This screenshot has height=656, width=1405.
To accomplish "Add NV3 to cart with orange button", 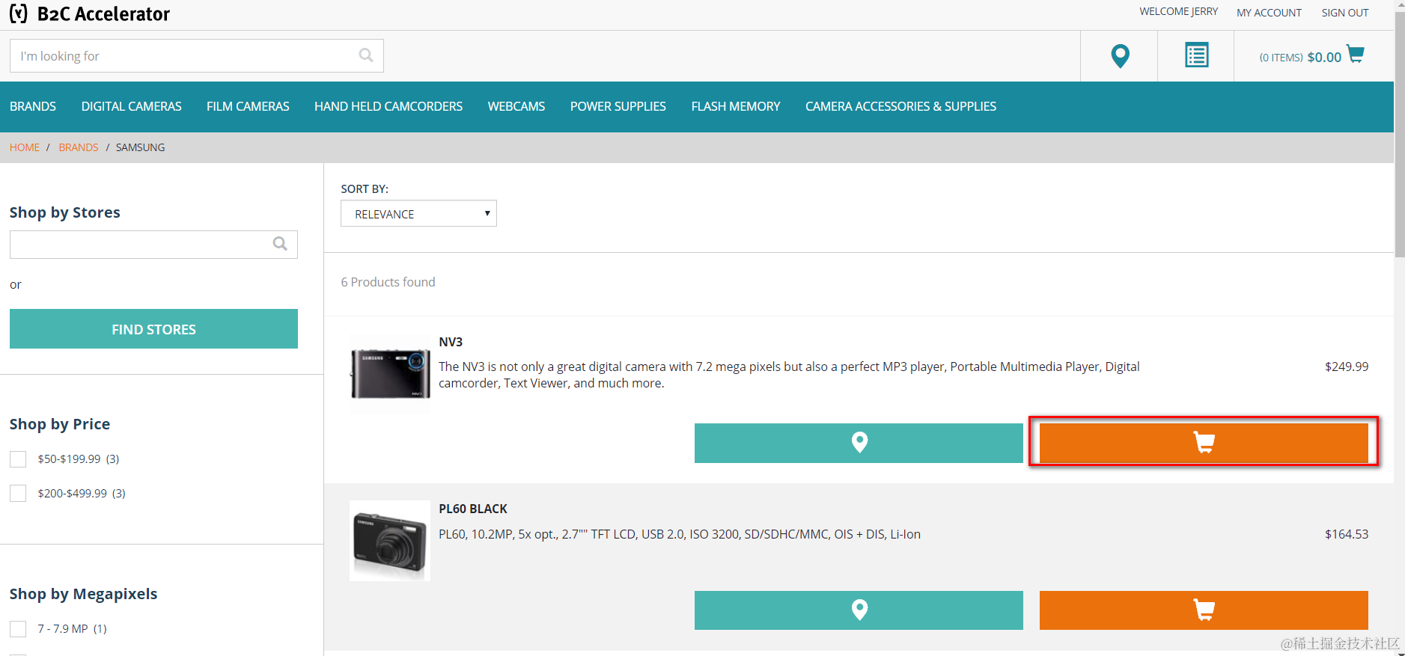I will [1204, 443].
